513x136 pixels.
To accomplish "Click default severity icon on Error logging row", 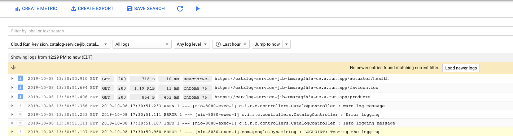I will coord(21,114).
